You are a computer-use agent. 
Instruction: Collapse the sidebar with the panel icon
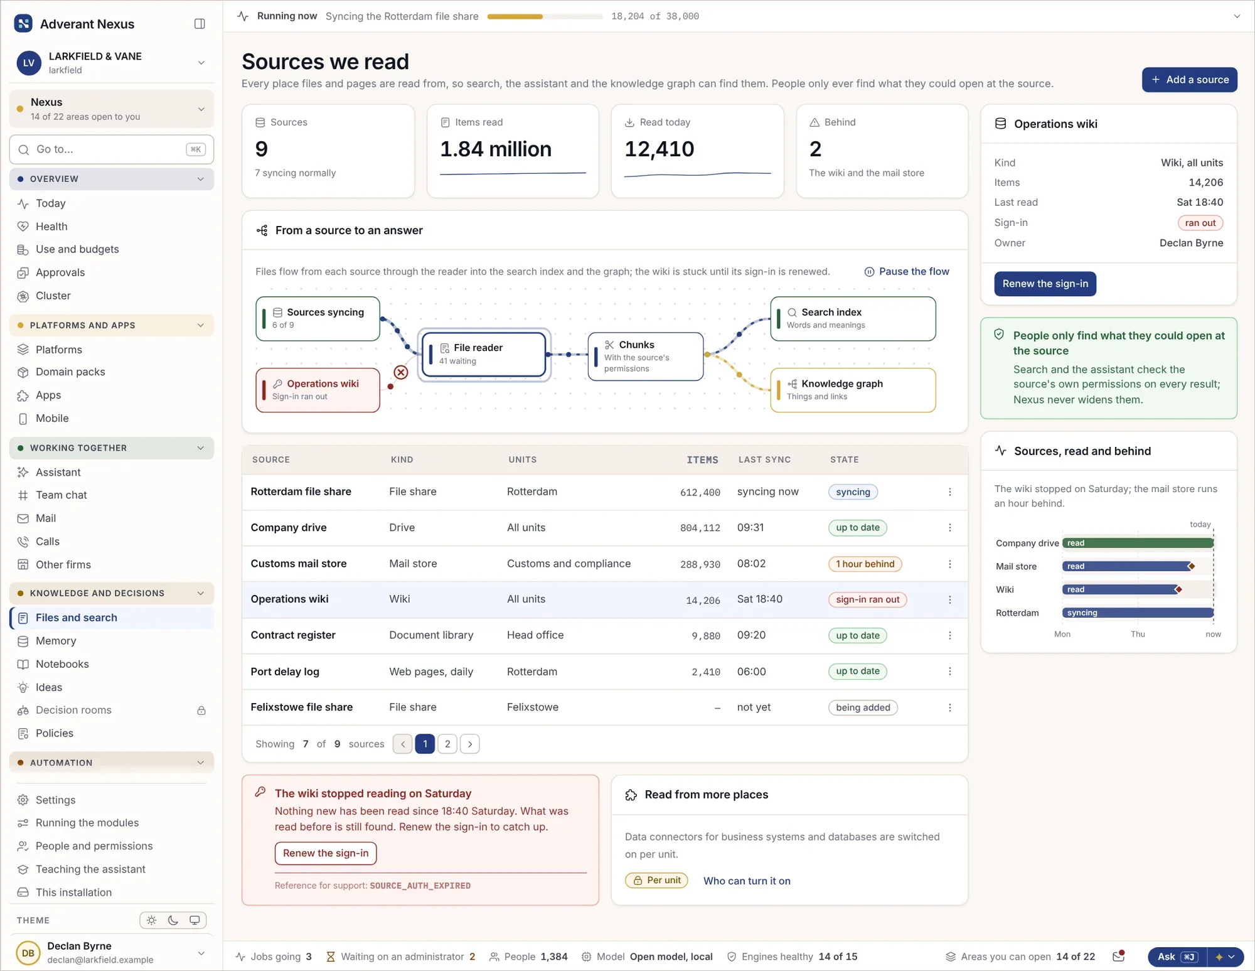(200, 24)
